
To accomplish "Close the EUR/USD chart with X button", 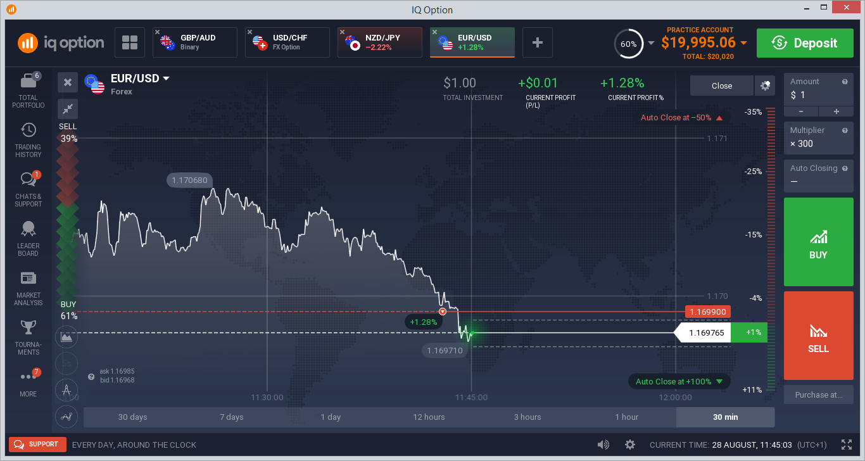I will pyautogui.click(x=68, y=82).
